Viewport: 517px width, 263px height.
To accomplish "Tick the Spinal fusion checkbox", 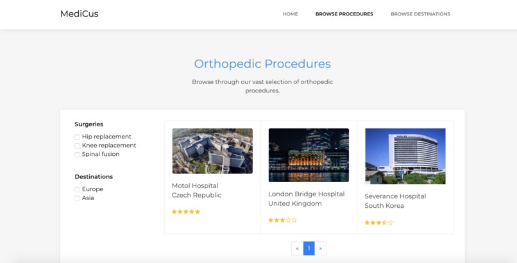I will [x=77, y=155].
